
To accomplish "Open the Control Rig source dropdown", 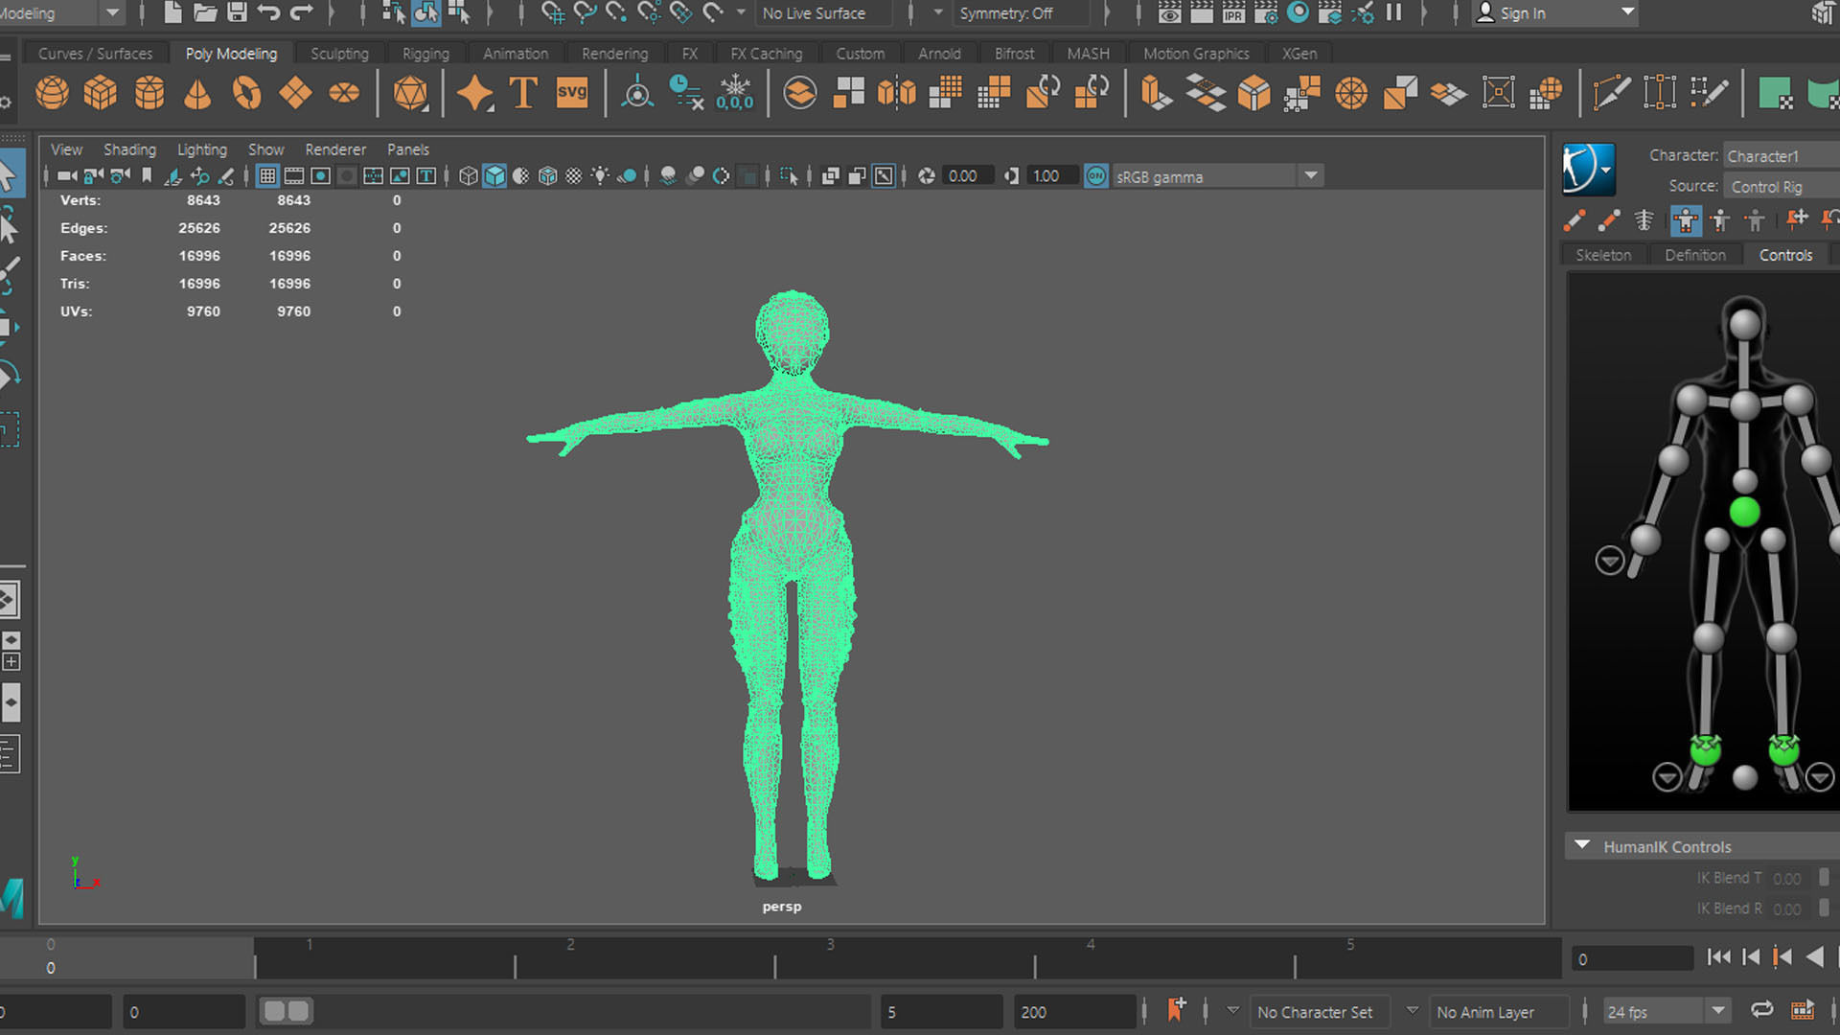I will click(1781, 187).
